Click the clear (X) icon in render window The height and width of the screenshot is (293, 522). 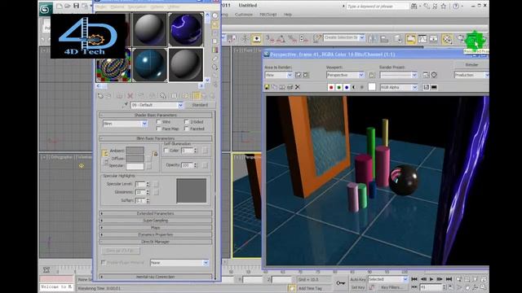click(x=298, y=87)
